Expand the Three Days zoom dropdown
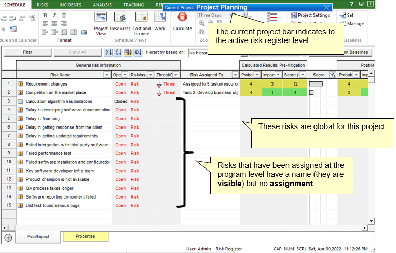The image size is (396, 253). point(230,16)
